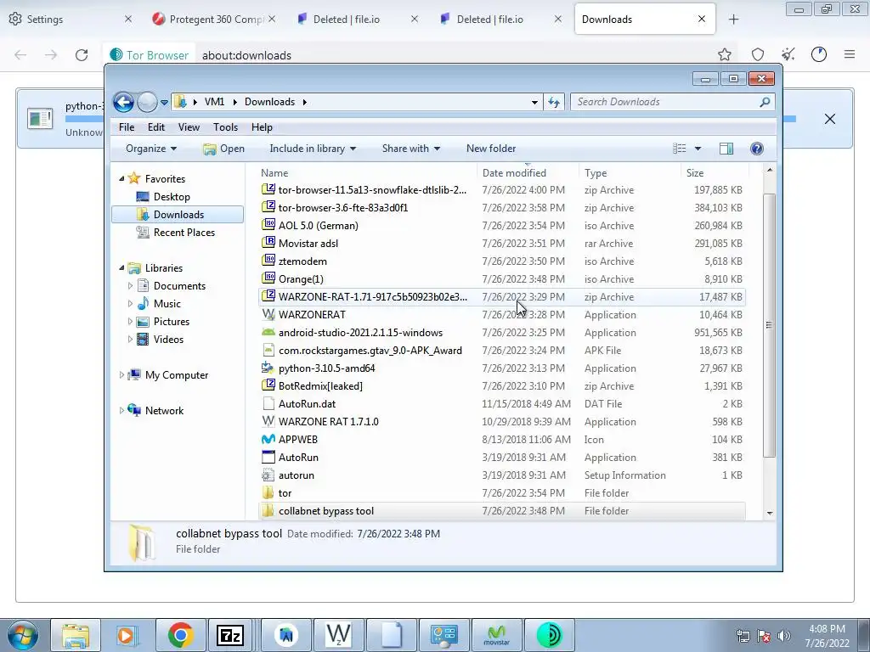
Task: Open the Tools menu
Action: tap(225, 127)
